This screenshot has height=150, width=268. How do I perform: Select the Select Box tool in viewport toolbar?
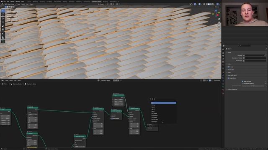pyautogui.click(x=3, y=11)
